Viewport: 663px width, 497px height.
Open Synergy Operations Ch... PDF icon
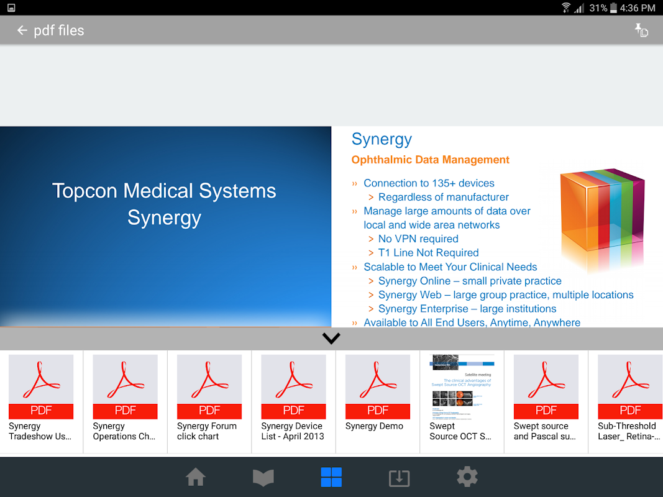(125, 386)
